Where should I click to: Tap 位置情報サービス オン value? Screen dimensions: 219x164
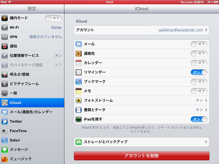(58, 55)
